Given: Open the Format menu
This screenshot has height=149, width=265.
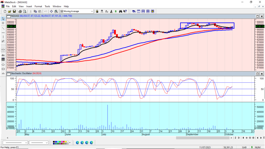Looking at the screenshot, I should point(38,6).
